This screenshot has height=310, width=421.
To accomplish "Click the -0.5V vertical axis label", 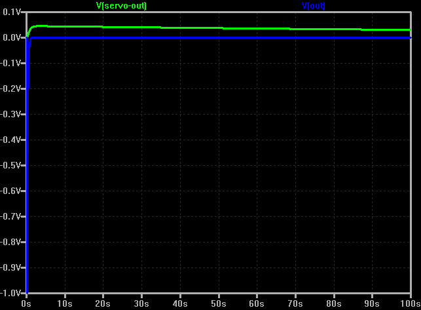I will point(10,165).
